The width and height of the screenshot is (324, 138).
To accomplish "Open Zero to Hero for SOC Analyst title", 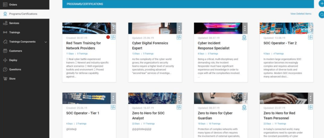I will [148, 116].
